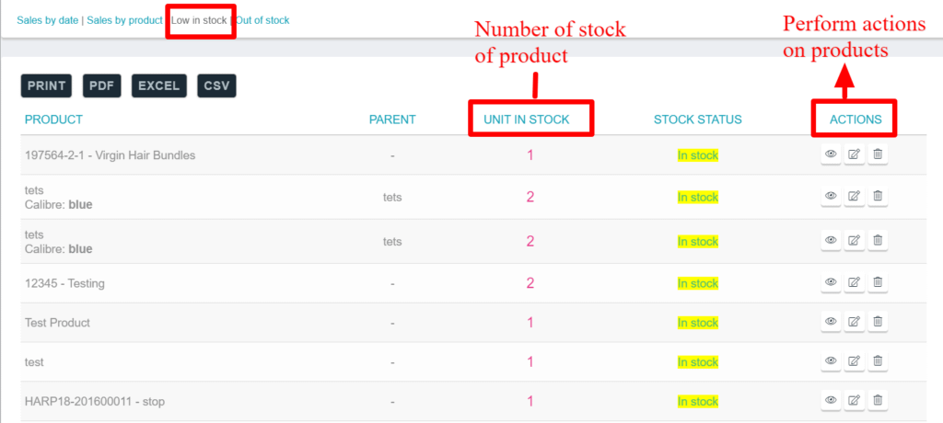Open the Sales by date report
The height and width of the screenshot is (423, 943).
[49, 20]
